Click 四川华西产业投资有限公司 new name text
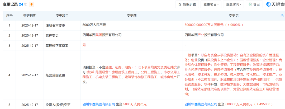Image resolution: width=285 pixels, height=109 pixels. [204, 35]
